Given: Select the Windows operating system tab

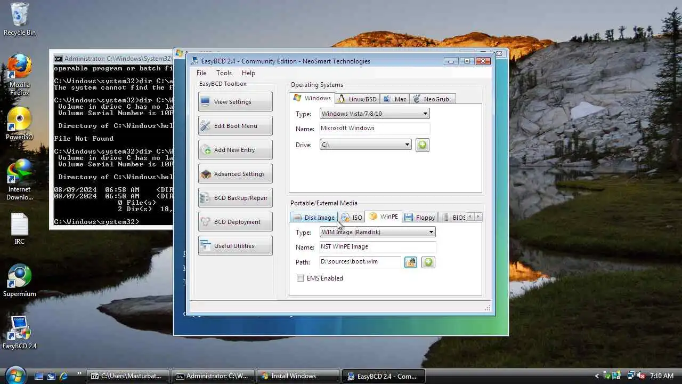Looking at the screenshot, I should point(312,98).
